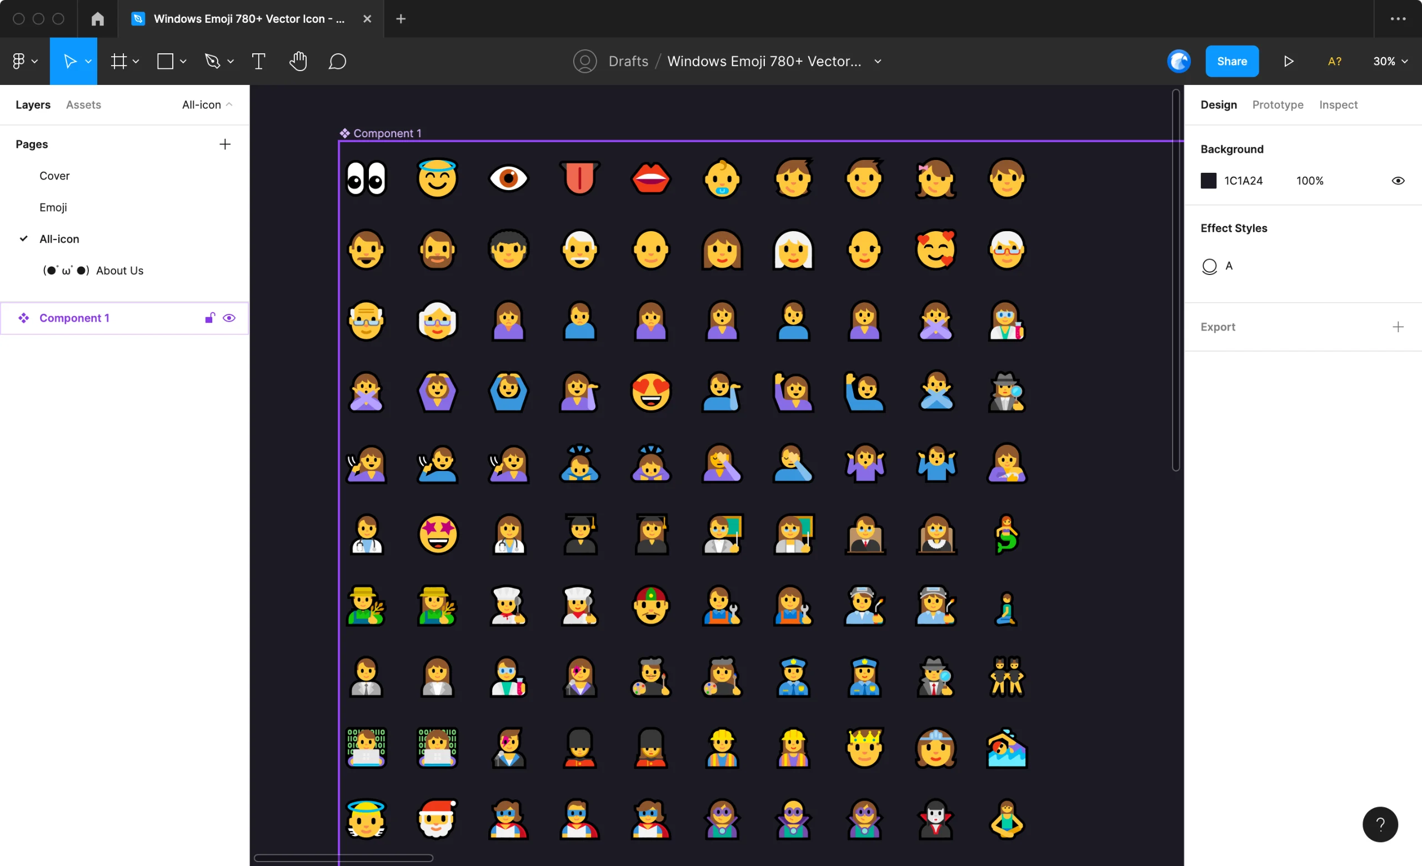Image resolution: width=1422 pixels, height=866 pixels.
Task: Switch to the Design tab
Action: [1218, 104]
